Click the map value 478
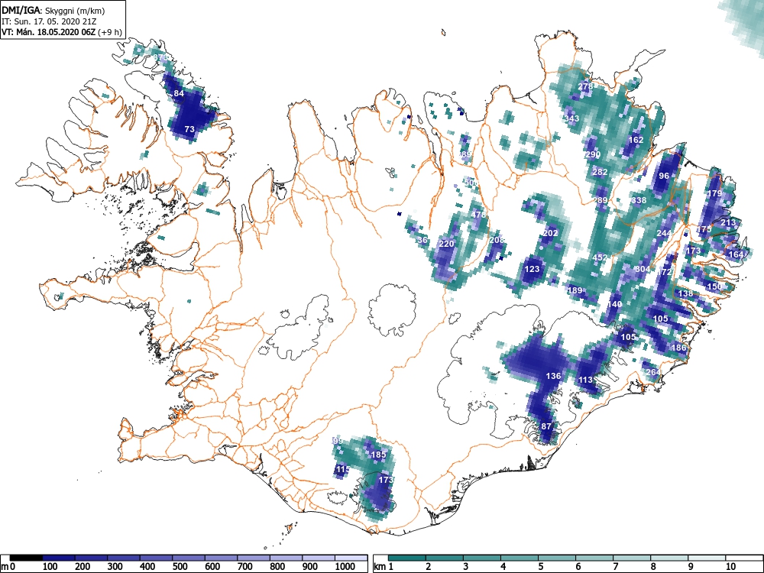The height and width of the screenshot is (573, 764). point(478,215)
